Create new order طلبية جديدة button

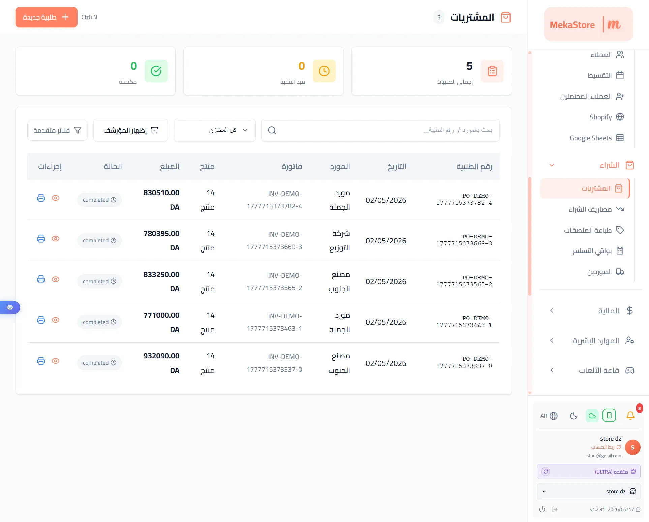click(x=47, y=17)
